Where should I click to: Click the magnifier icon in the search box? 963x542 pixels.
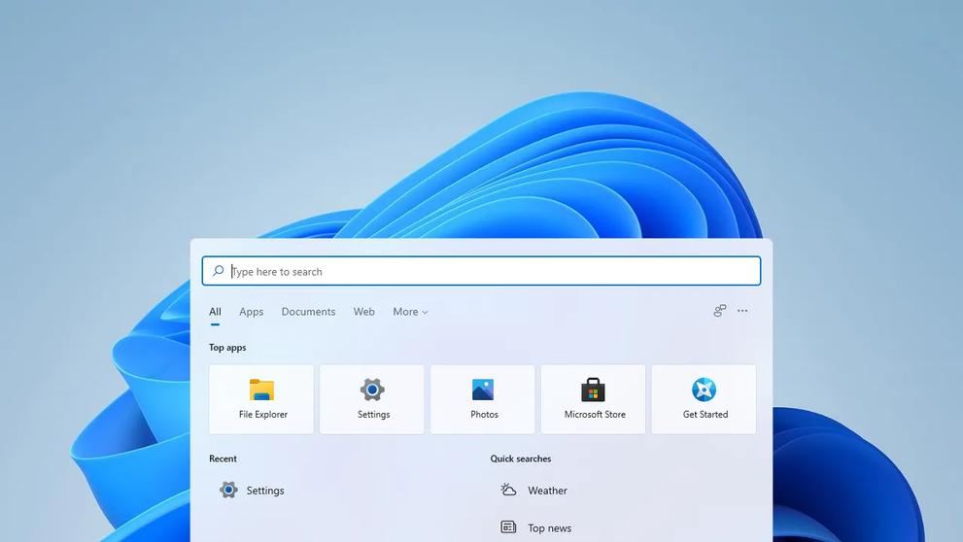[x=218, y=271]
